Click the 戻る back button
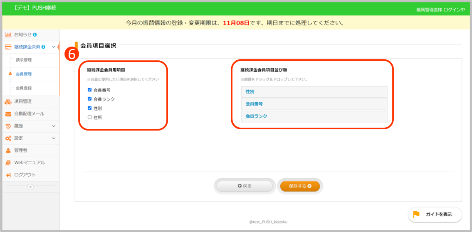 [x=245, y=186]
